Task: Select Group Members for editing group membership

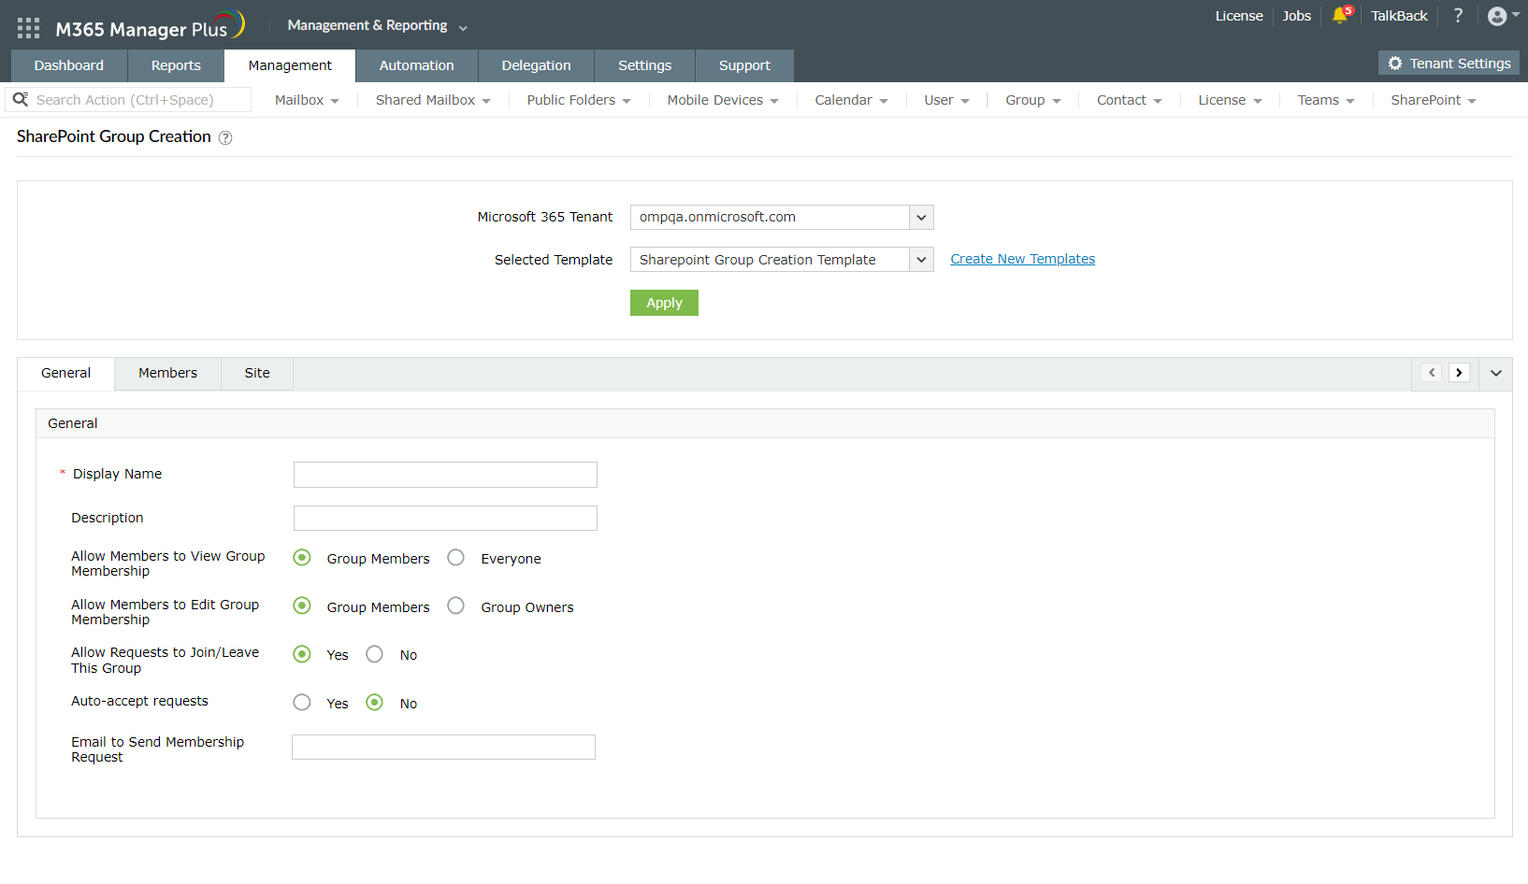Action: coord(302,606)
